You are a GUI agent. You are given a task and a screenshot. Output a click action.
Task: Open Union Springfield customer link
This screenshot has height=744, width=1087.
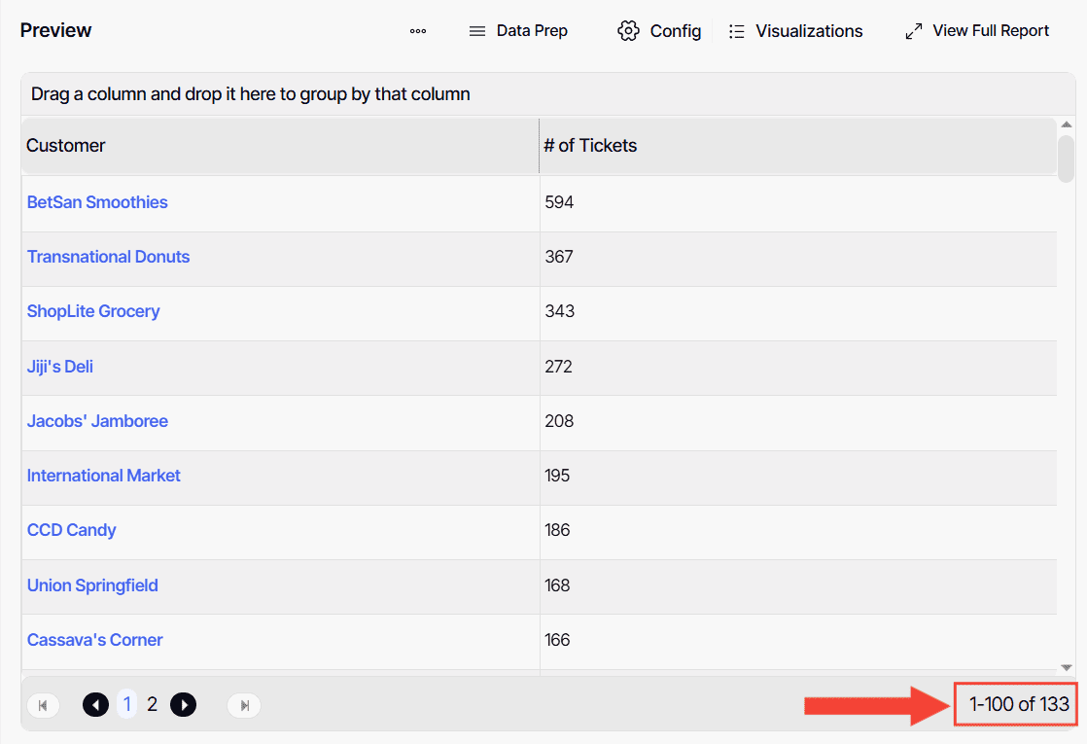click(92, 585)
